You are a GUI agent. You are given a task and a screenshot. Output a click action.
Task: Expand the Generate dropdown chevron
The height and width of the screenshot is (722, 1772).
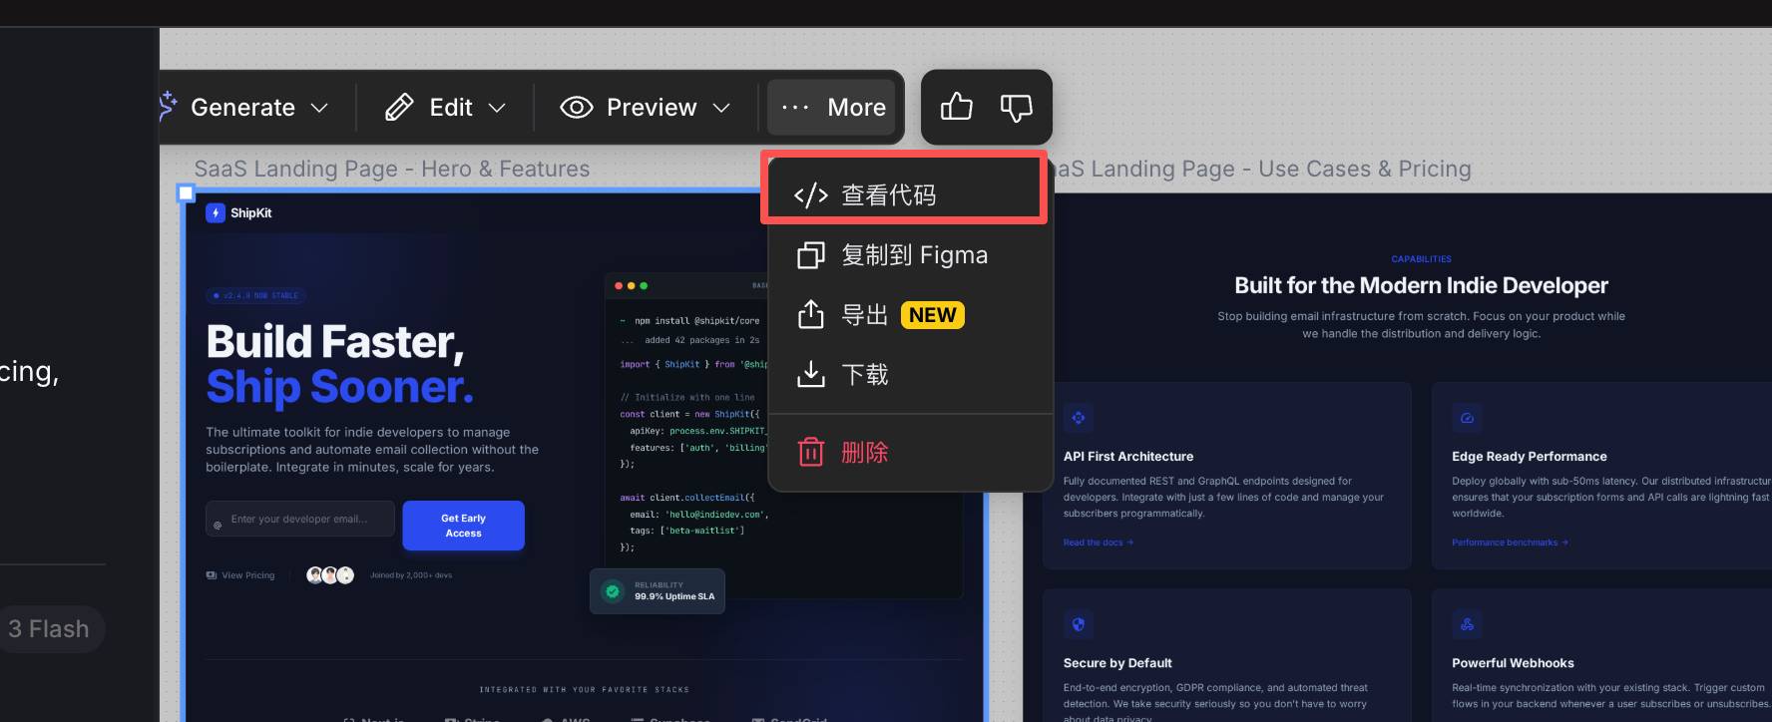[x=319, y=108]
